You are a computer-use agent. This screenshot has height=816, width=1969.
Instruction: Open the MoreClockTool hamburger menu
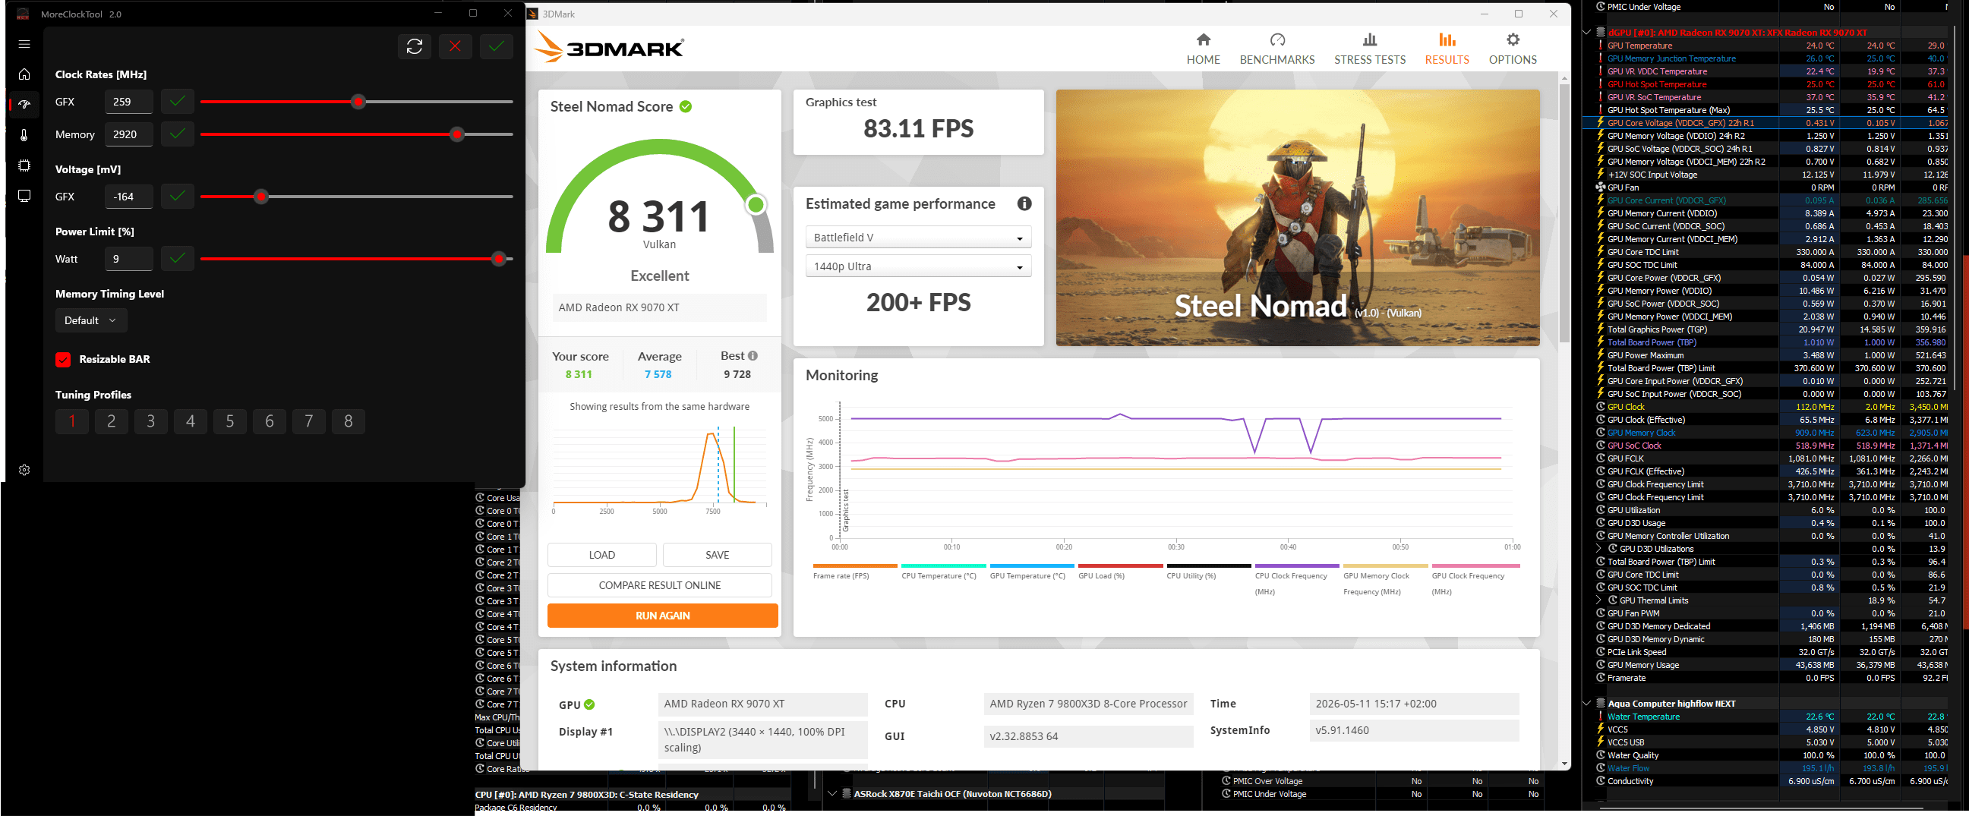pyautogui.click(x=24, y=44)
